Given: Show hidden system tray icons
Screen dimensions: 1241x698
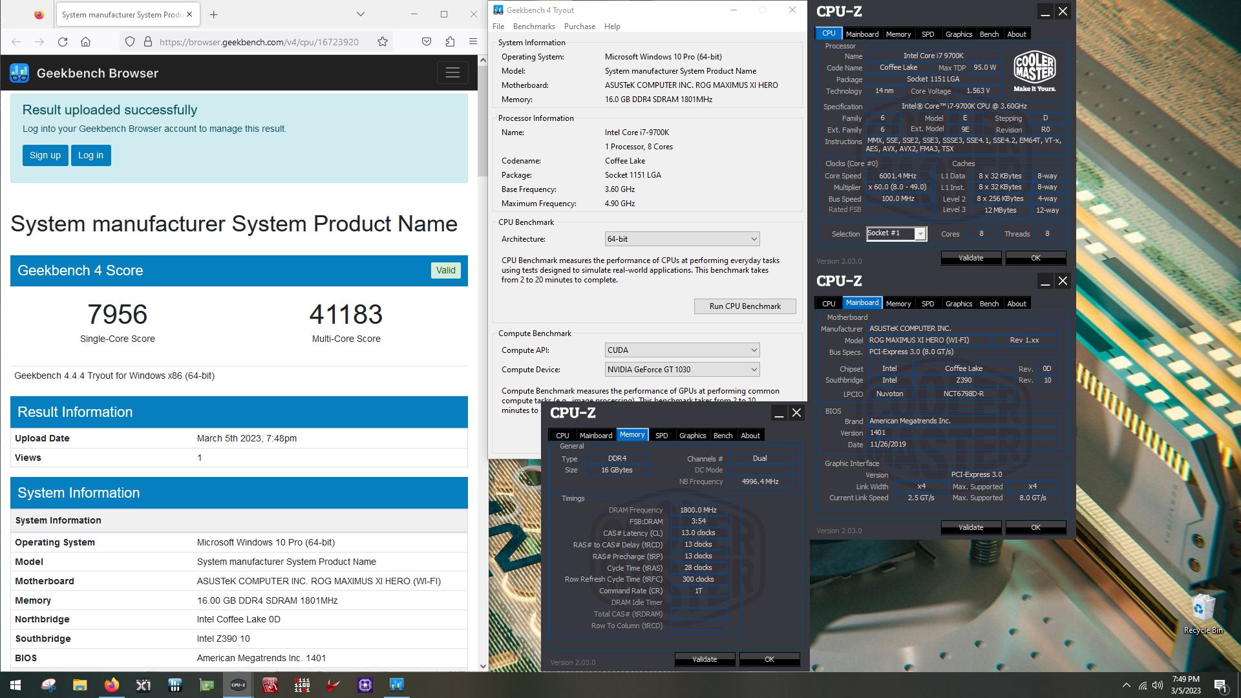Looking at the screenshot, I should point(1127,685).
